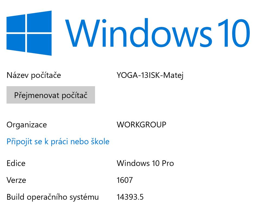Click the upper-right pane of Windows logo
Screen dimensions: 259x205
pos(39,21)
